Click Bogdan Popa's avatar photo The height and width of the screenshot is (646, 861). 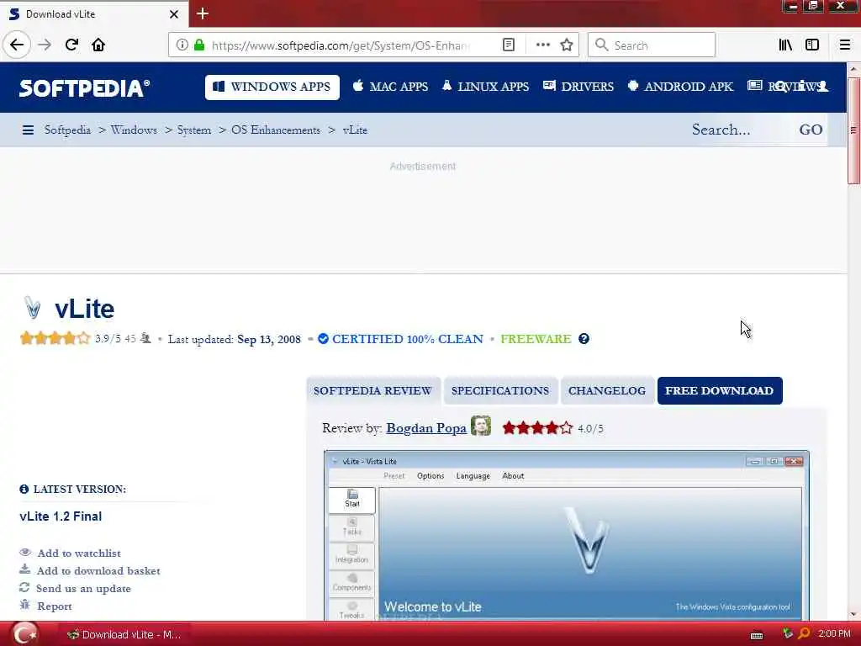[x=480, y=426]
